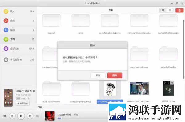This screenshot has width=185, height=122.
Task: Click the 256 count beside Phone Clipboard
Action: tap(32, 60)
